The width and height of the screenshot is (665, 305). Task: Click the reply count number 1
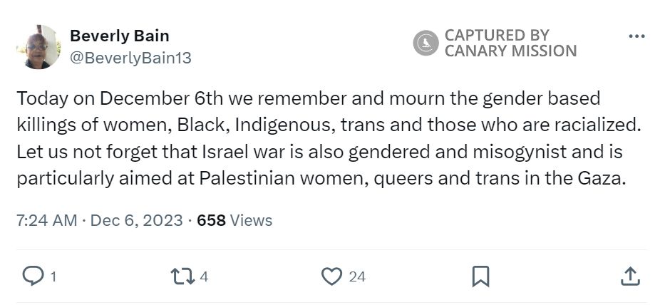[53, 276]
